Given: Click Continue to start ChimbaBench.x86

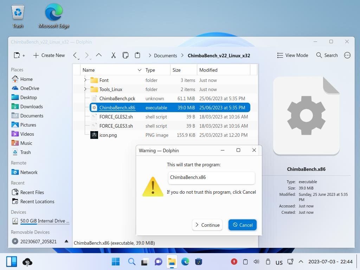Looking at the screenshot, I should [x=207, y=225].
